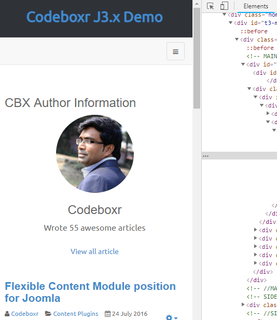This screenshot has width=277, height=320.
Task: Click the page vertical scrollbar thumb
Action: click(197, 58)
